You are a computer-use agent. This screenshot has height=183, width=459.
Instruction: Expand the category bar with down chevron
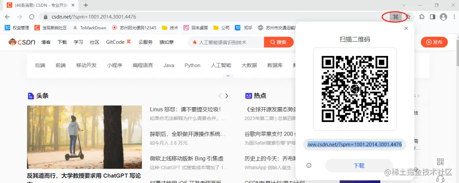pyautogui.click(x=228, y=76)
